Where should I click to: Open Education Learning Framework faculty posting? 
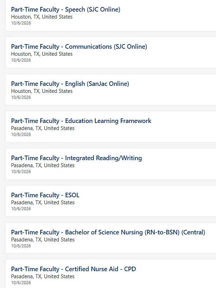point(81,121)
